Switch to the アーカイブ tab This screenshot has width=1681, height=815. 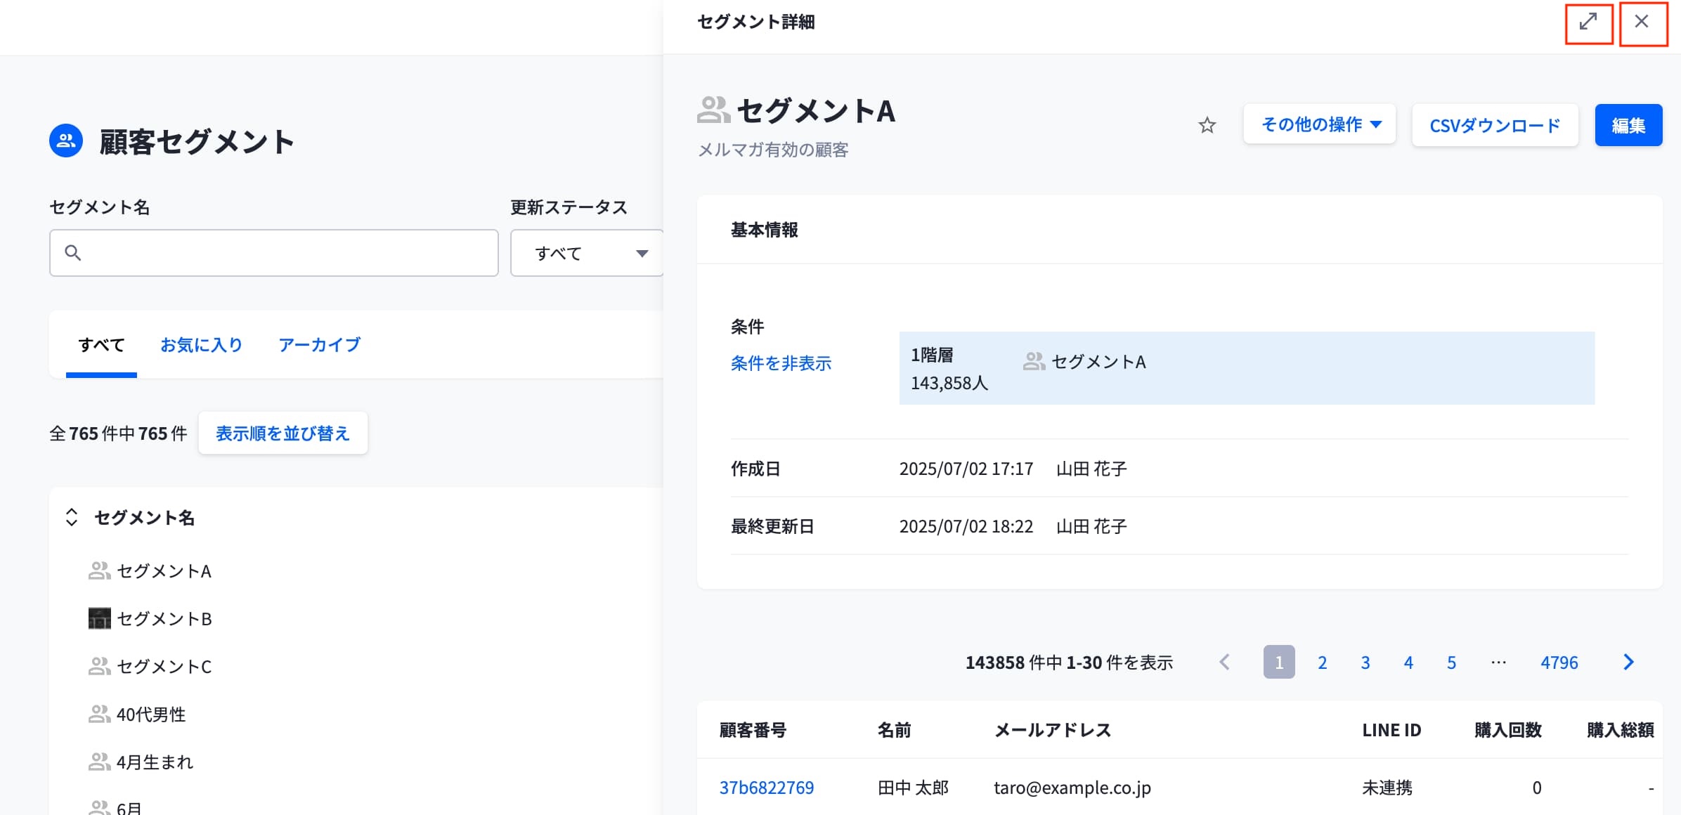coord(319,345)
